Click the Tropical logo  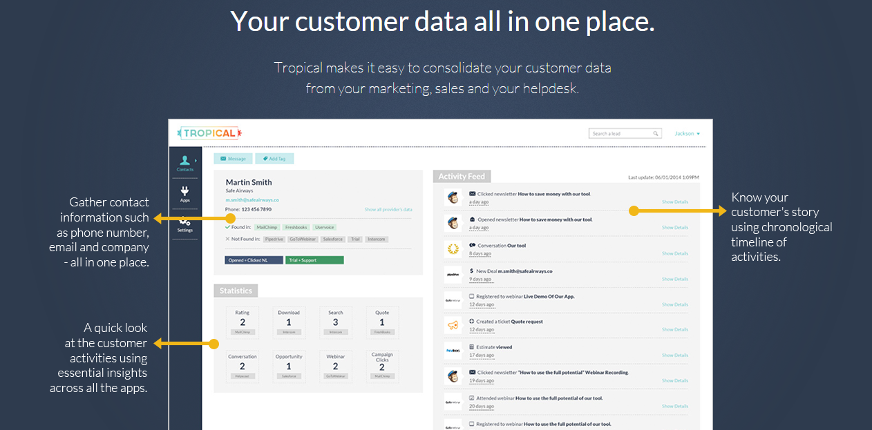(x=209, y=133)
